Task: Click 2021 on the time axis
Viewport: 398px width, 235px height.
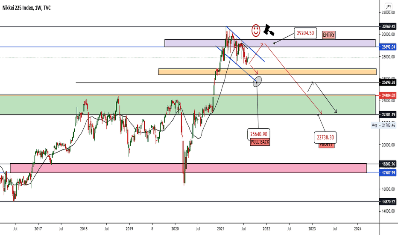Action: (x=221, y=229)
